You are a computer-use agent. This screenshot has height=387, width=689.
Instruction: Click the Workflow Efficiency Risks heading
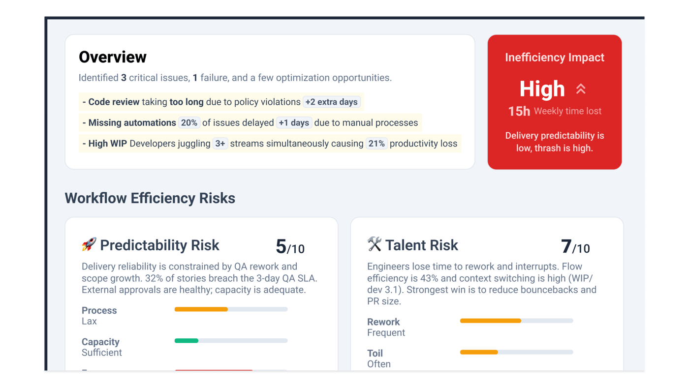point(150,198)
